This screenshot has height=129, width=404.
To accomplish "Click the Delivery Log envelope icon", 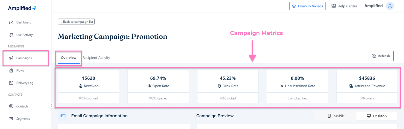I will tap(11, 83).
